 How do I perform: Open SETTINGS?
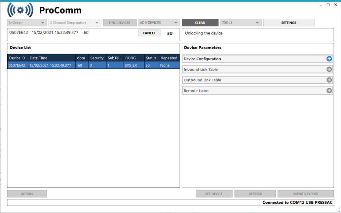pos(289,22)
